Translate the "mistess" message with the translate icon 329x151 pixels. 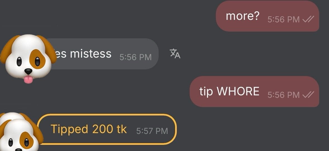point(175,53)
